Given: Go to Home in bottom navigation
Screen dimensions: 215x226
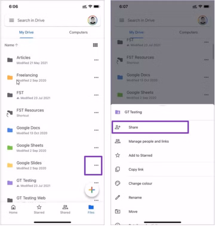Looking at the screenshot, I should 13,209.
